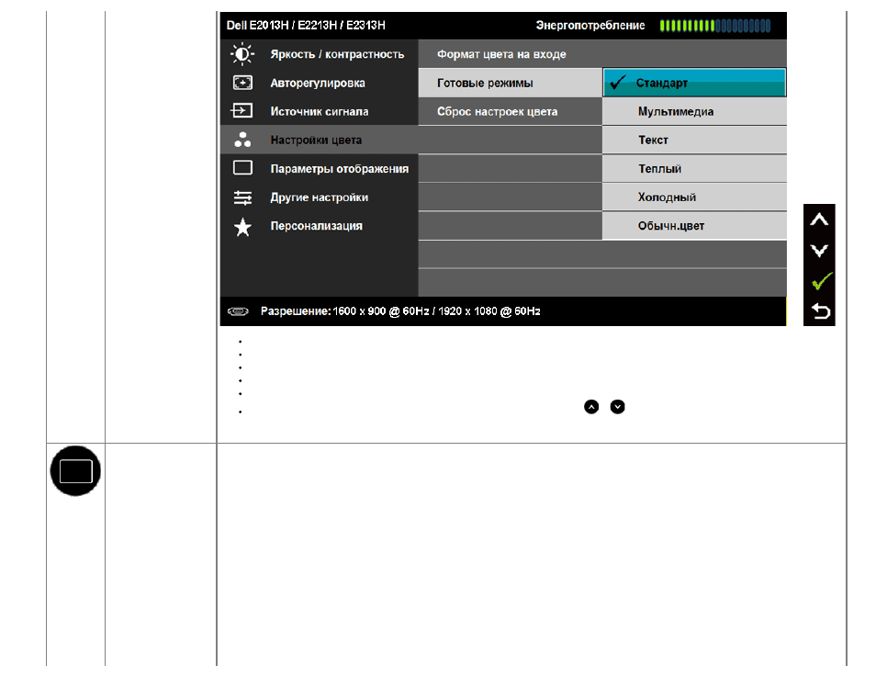This screenshot has width=876, height=677.
Task: Click the back return arrow button
Action: [x=820, y=310]
